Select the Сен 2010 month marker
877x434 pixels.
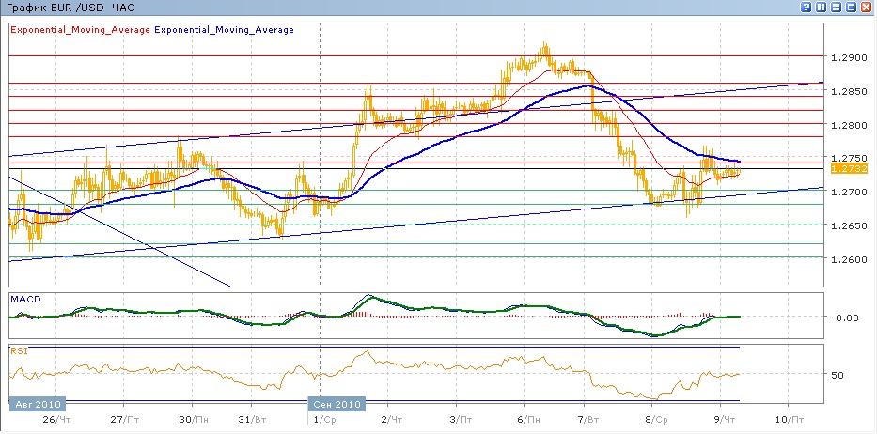337,405
